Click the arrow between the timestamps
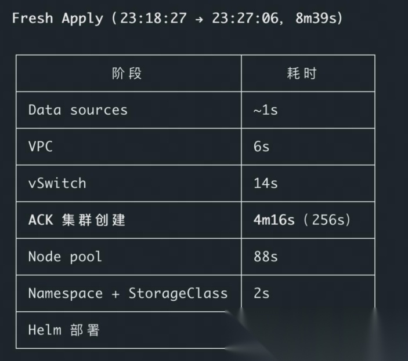Image resolution: width=408 pixels, height=361 pixels. click(x=199, y=19)
